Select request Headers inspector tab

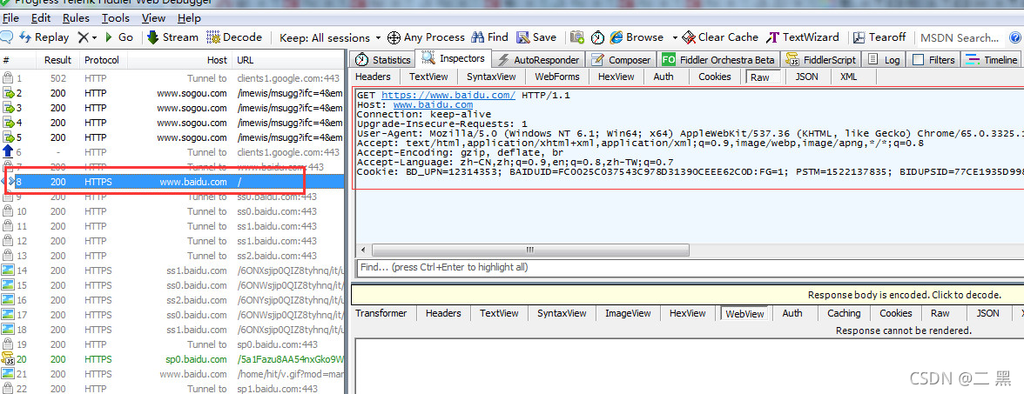[373, 77]
